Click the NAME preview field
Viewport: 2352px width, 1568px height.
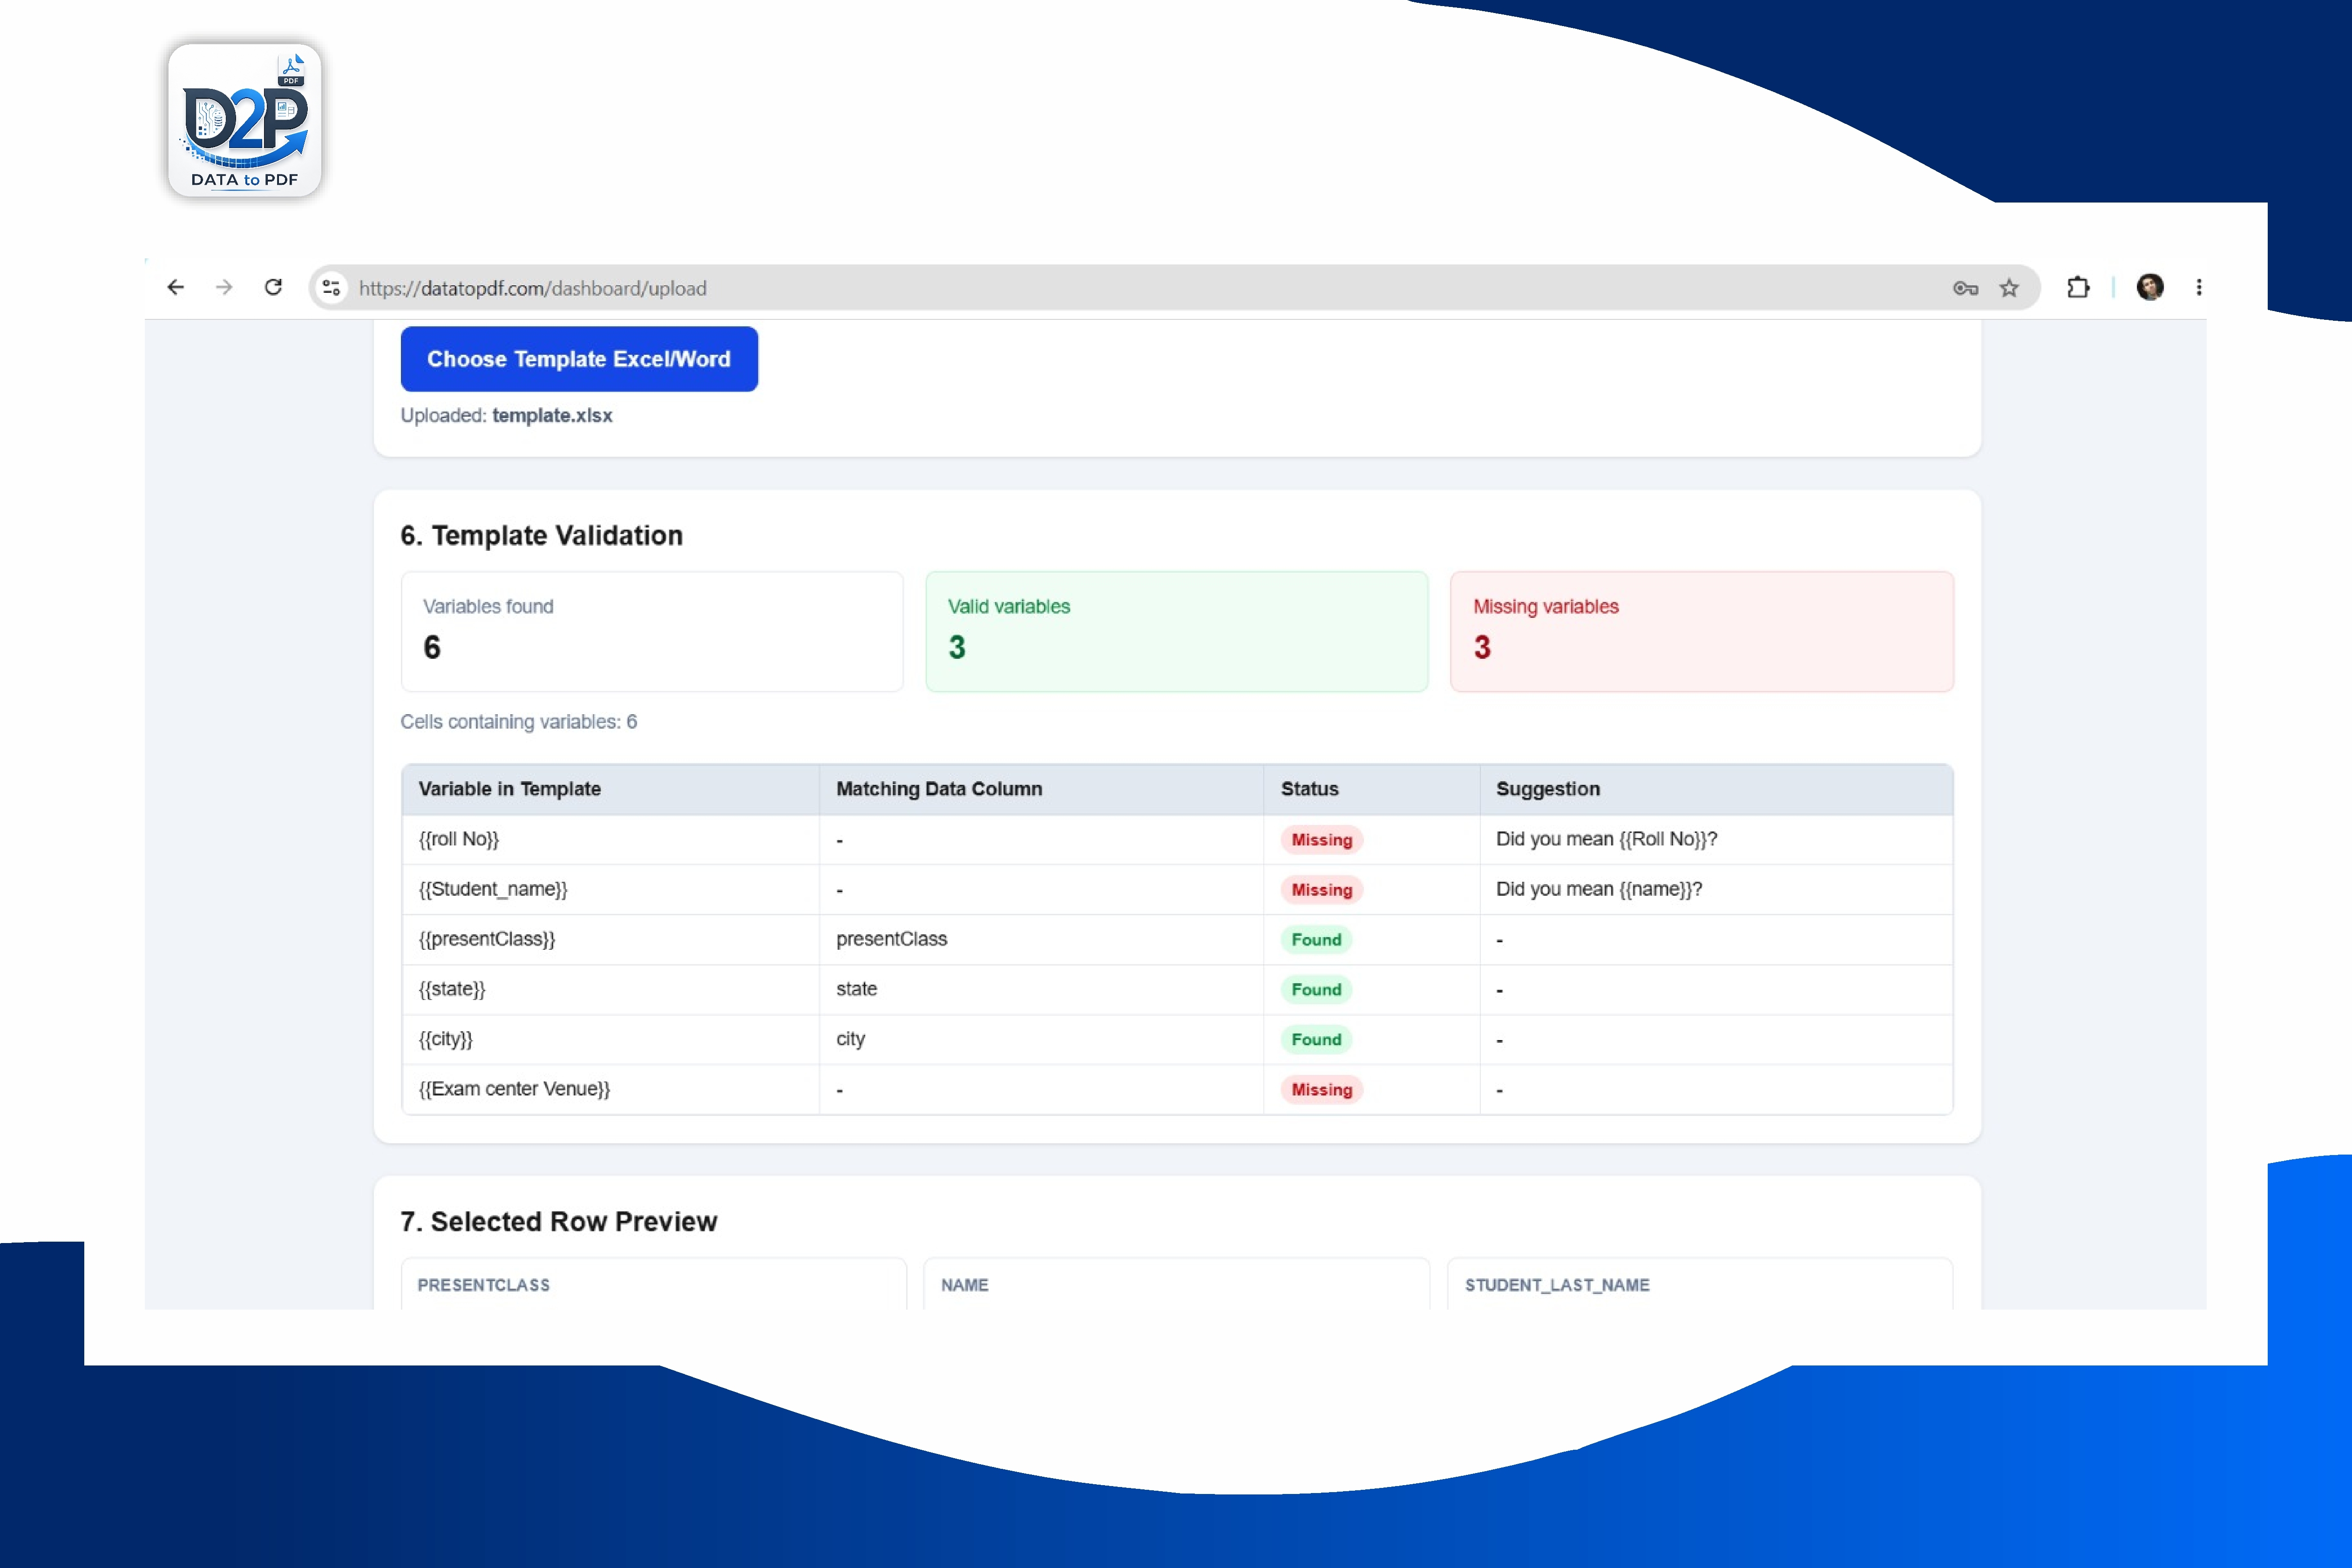point(1177,1285)
